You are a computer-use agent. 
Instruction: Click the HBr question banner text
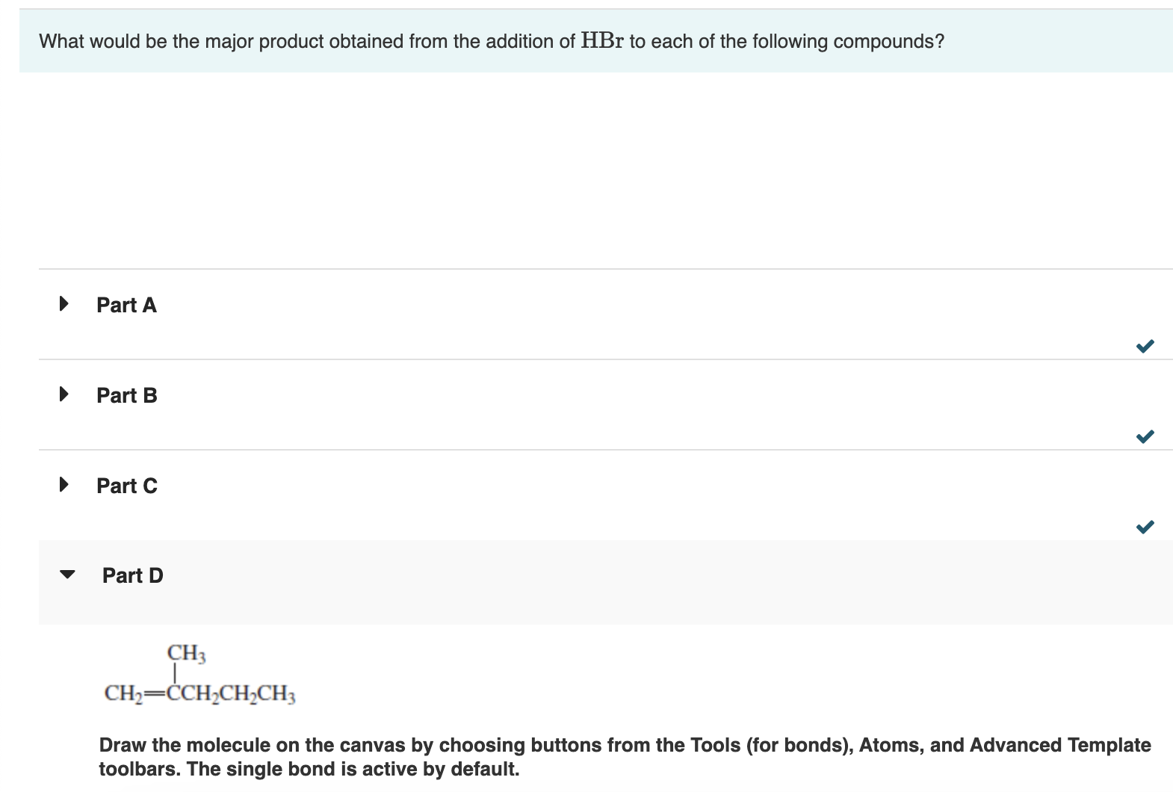coord(490,41)
